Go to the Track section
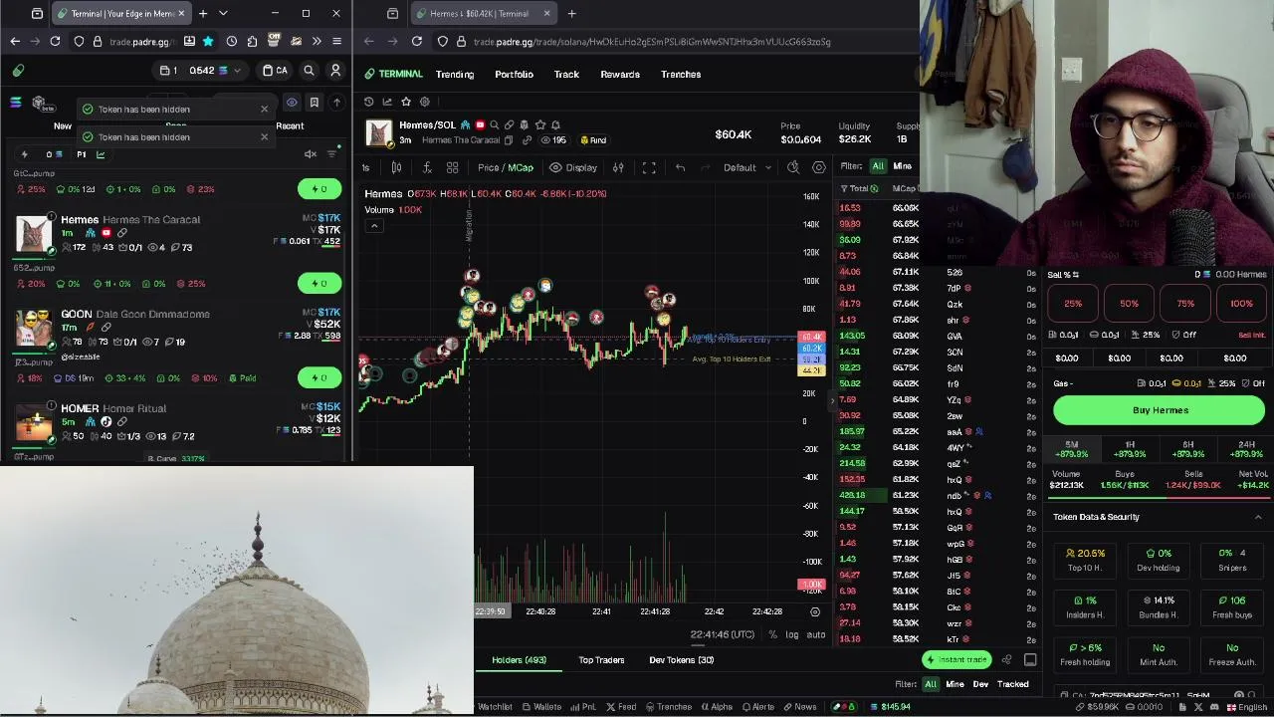1274x717 pixels. coord(566,74)
